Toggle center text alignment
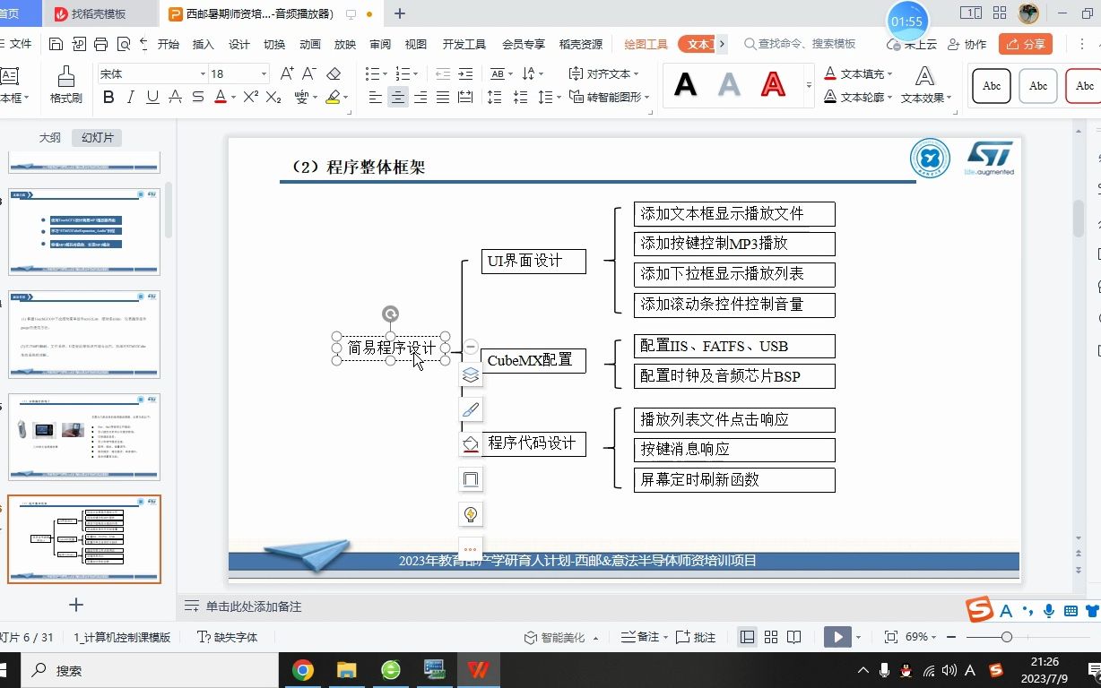 coord(398,95)
